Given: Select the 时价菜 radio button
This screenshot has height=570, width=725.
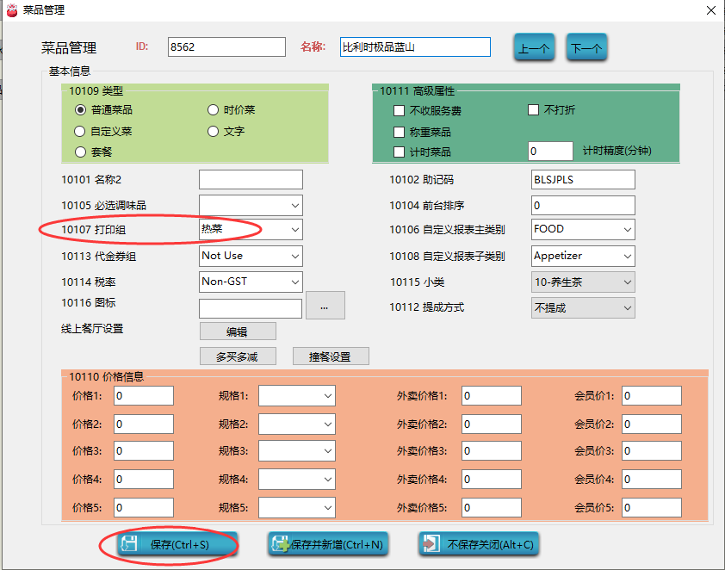Looking at the screenshot, I should (x=214, y=110).
